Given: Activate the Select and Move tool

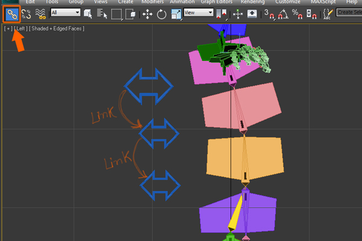Looking at the screenshot, I should tap(147, 14).
